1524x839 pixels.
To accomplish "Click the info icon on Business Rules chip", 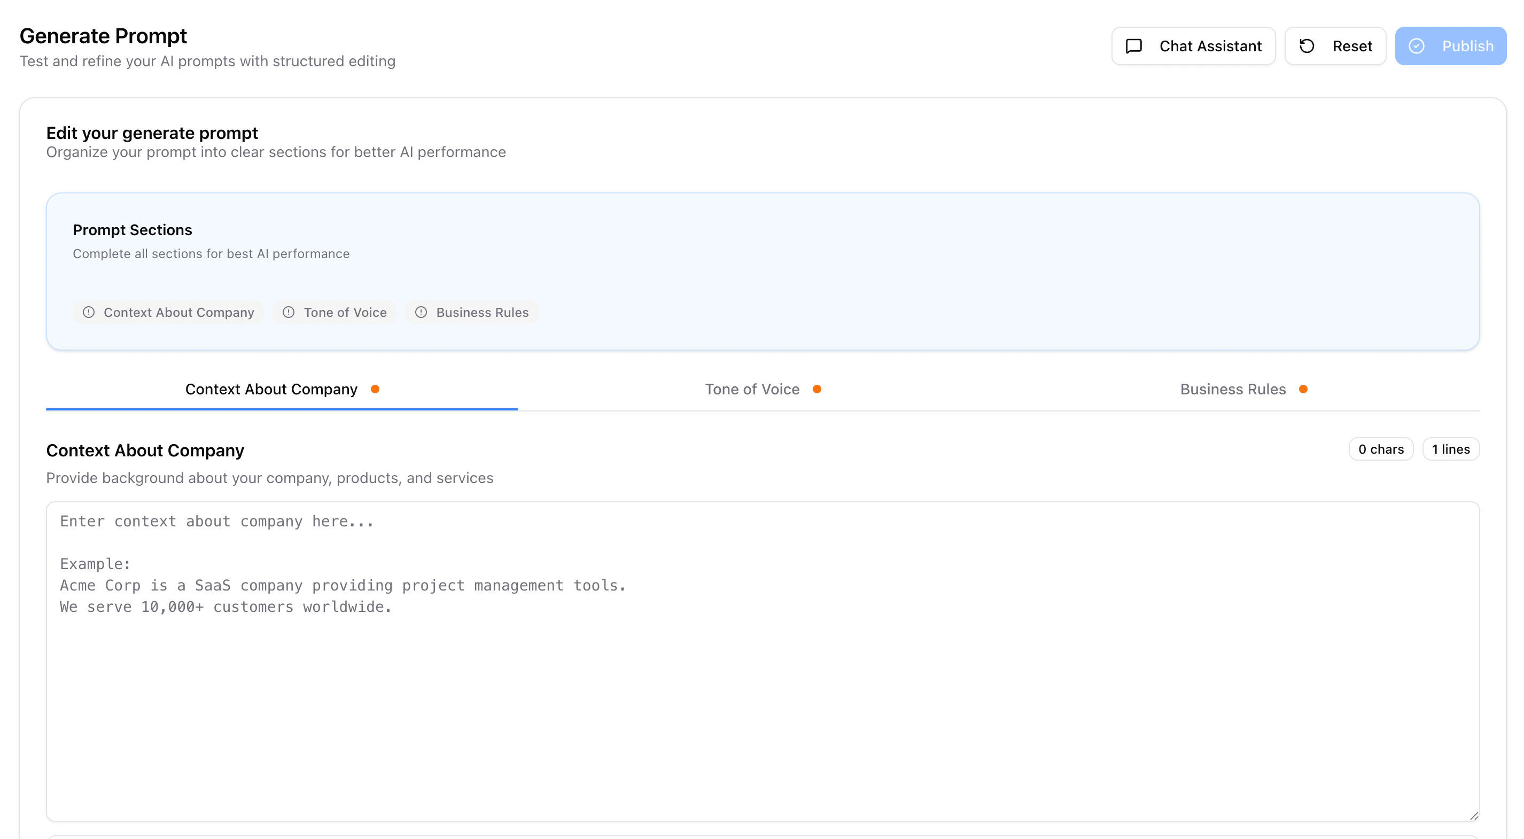I will (421, 313).
